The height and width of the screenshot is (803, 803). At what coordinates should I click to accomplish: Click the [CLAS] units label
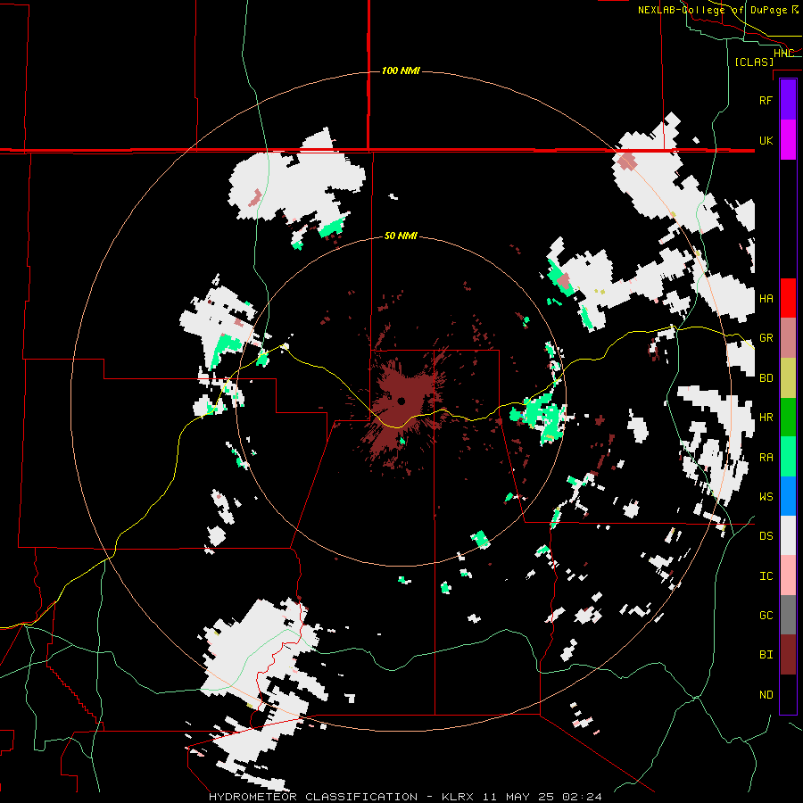pos(754,62)
